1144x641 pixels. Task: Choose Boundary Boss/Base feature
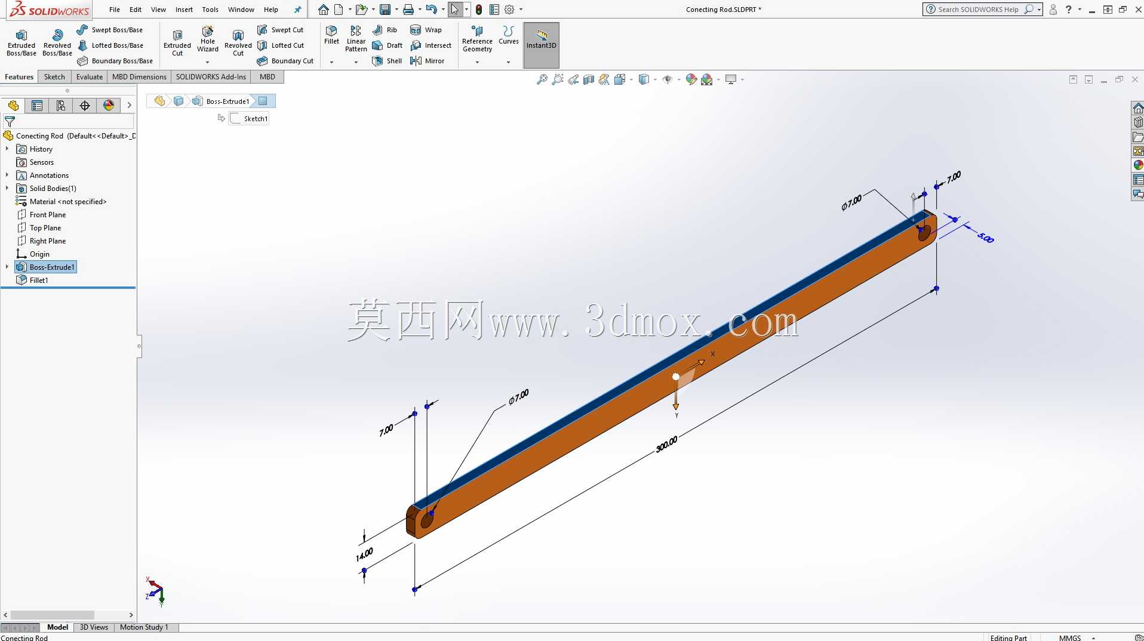[115, 61]
